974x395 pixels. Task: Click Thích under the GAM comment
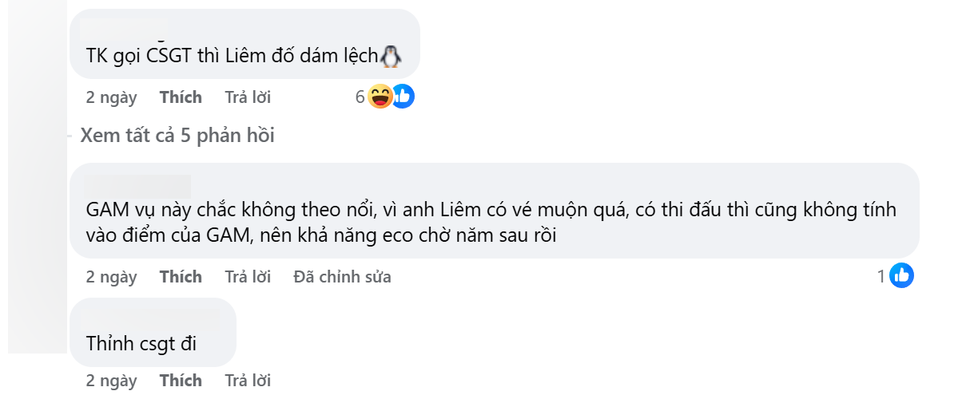181,277
